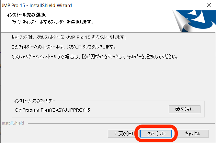Click the ファイルをインストールするフォルダーを選択します subtitle
This screenshot has height=143, width=216.
52,22
